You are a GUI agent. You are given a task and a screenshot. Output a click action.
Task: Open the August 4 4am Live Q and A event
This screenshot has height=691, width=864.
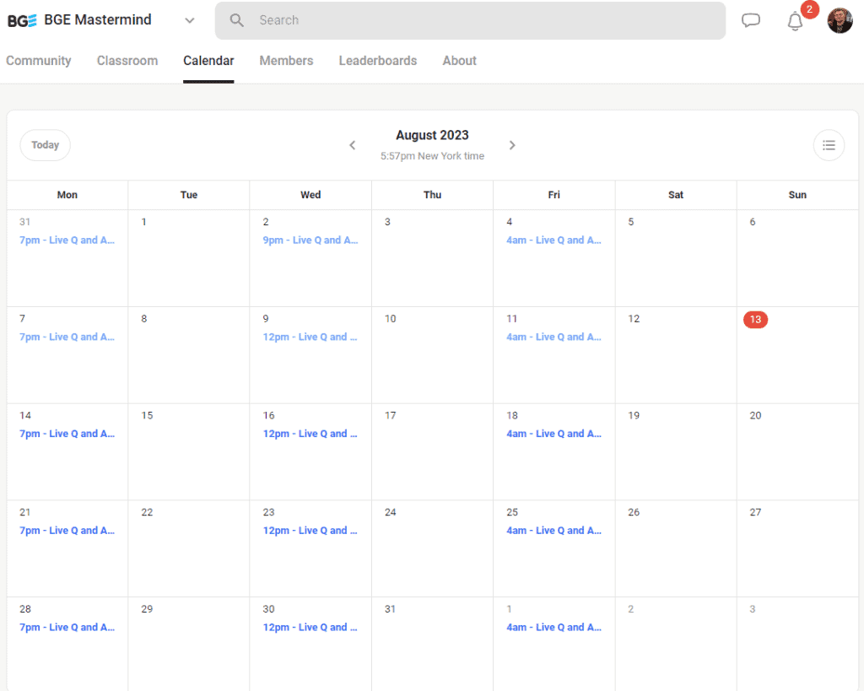(553, 240)
